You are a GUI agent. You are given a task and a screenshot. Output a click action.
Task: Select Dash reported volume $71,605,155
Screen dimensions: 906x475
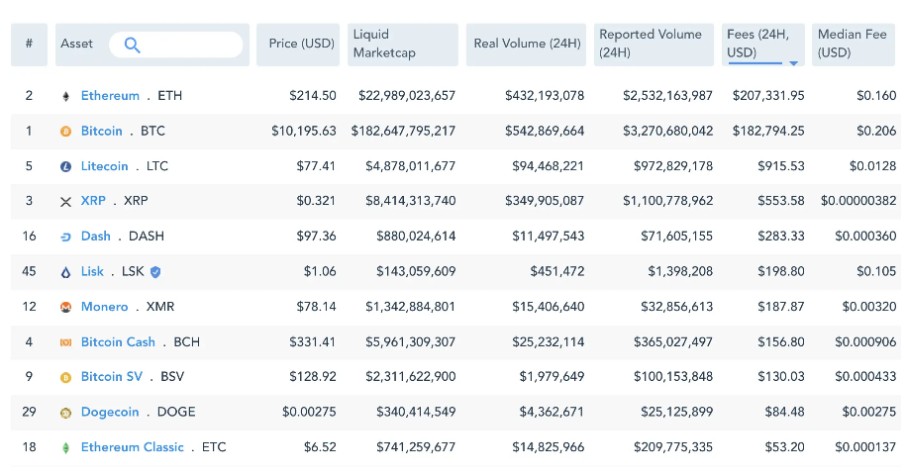[x=676, y=237]
